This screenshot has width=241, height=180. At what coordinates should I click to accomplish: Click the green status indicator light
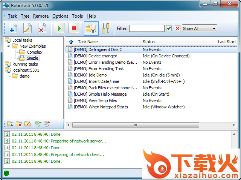6,173
